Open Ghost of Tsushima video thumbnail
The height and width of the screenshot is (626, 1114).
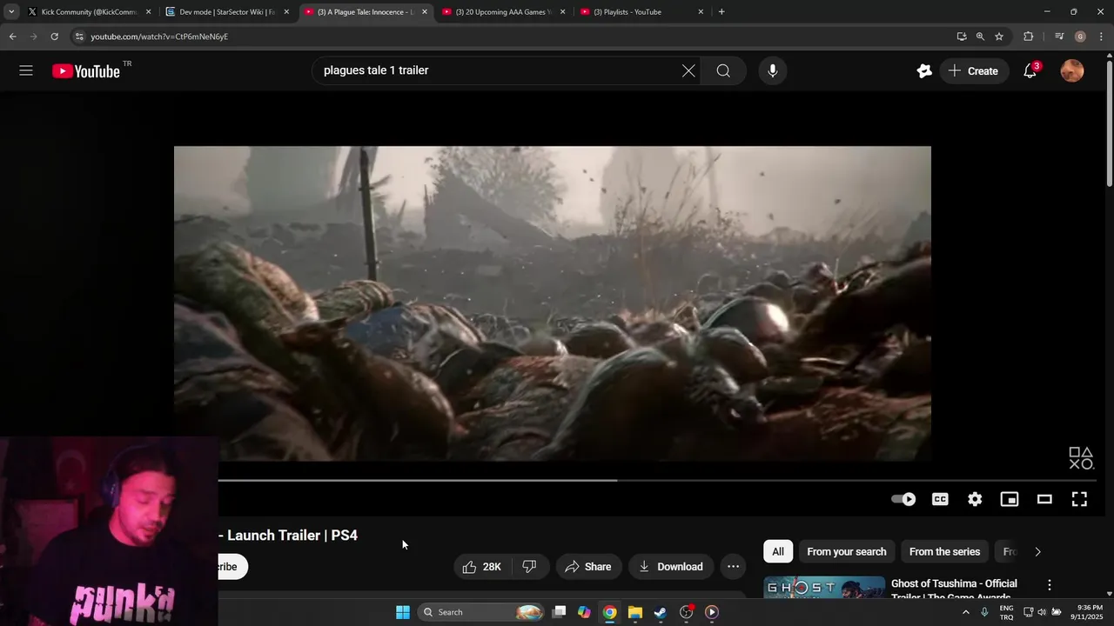[x=824, y=588]
